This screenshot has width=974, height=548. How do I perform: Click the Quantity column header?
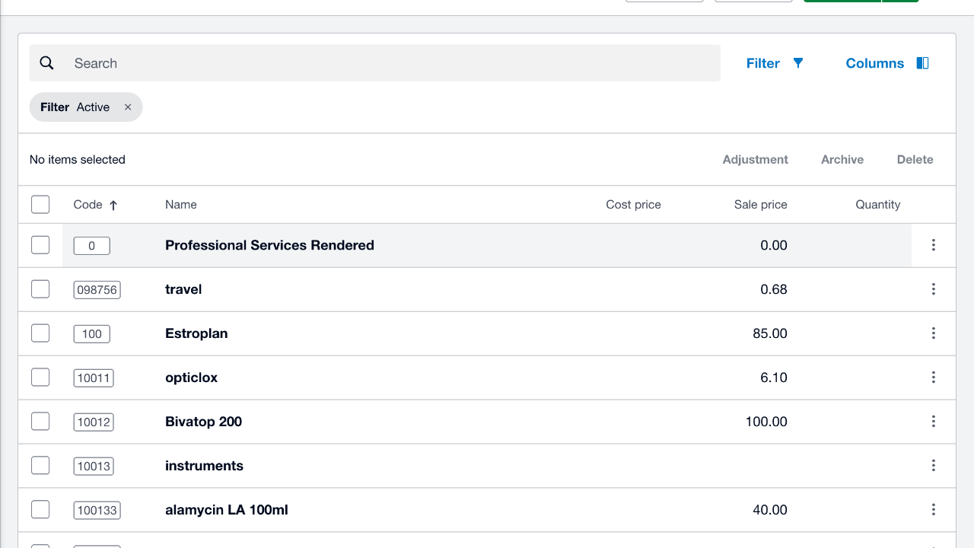878,205
